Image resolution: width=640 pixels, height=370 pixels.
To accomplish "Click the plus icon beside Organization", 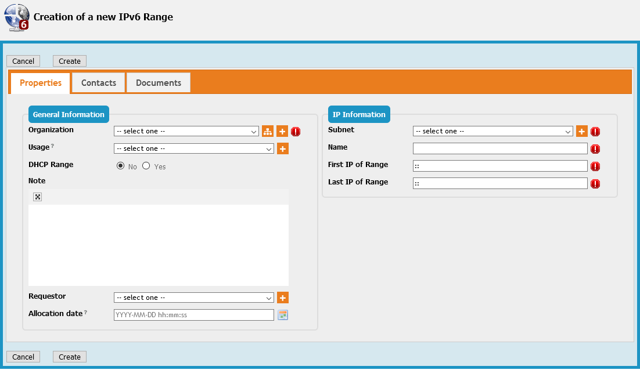I will coord(282,132).
